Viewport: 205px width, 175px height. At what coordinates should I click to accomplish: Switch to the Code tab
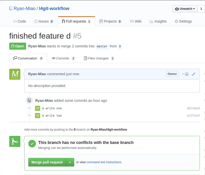tap(20, 21)
